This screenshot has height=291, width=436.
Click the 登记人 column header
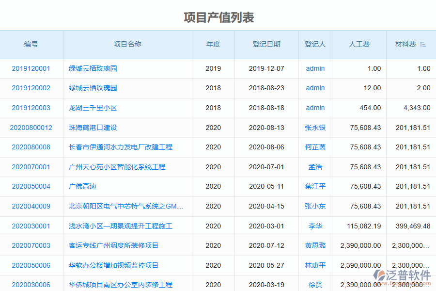315,44
